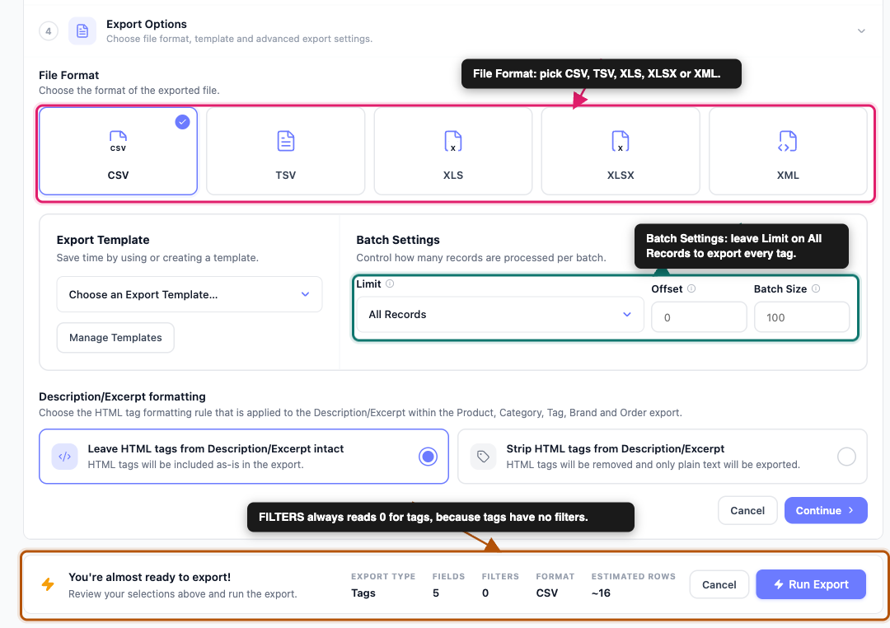Screen dimensions: 890x628
Task: Select Strip HTML tags radio button
Action: pyautogui.click(x=846, y=457)
